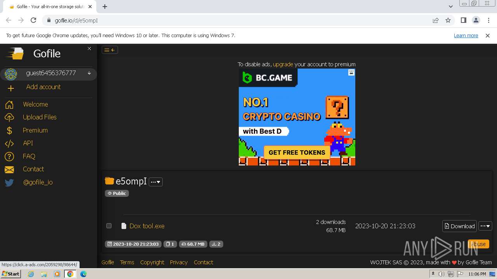Open Chrome three-dot menu
The height and width of the screenshot is (279, 497).
(488, 20)
